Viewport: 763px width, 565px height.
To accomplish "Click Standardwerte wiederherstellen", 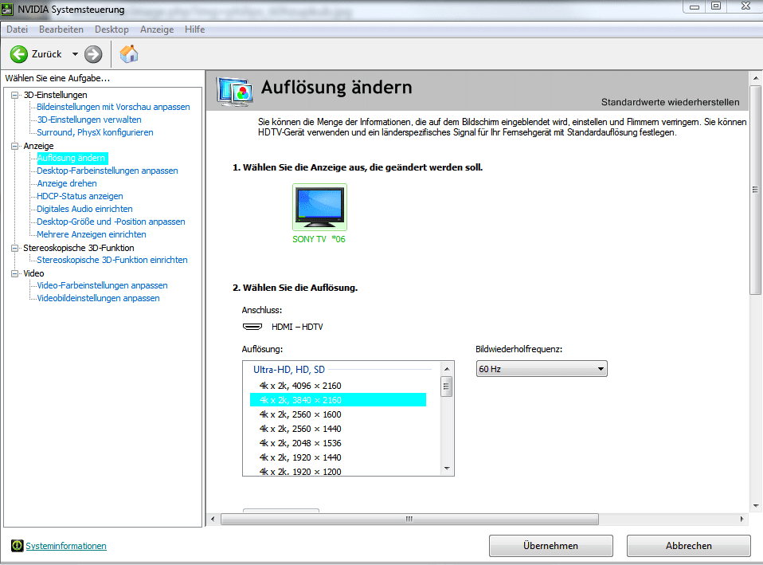I will click(x=670, y=102).
